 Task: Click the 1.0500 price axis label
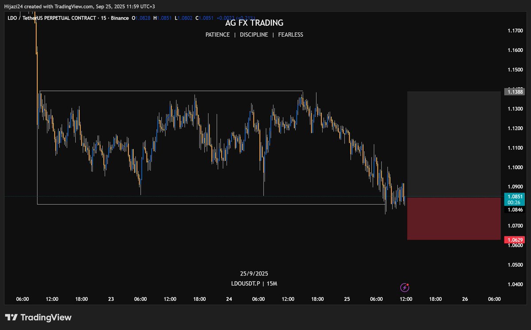click(x=515, y=265)
